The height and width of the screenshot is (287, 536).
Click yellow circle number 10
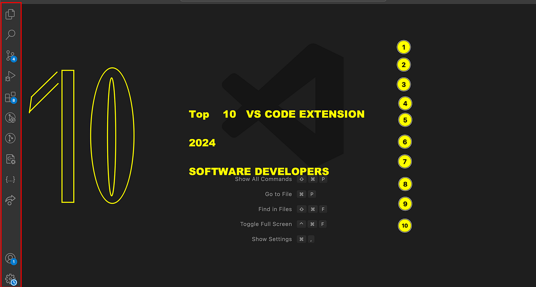pyautogui.click(x=404, y=226)
